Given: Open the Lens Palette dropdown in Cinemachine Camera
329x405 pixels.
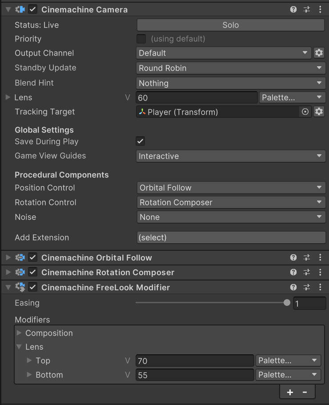Looking at the screenshot, I should tap(293, 97).
